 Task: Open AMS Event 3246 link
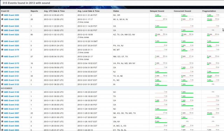12,19
